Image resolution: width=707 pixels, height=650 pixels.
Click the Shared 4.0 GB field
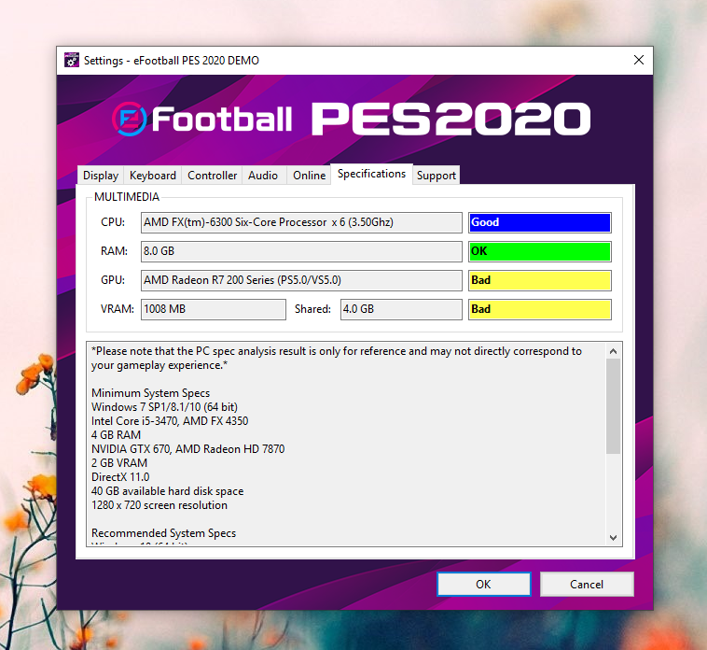point(401,309)
